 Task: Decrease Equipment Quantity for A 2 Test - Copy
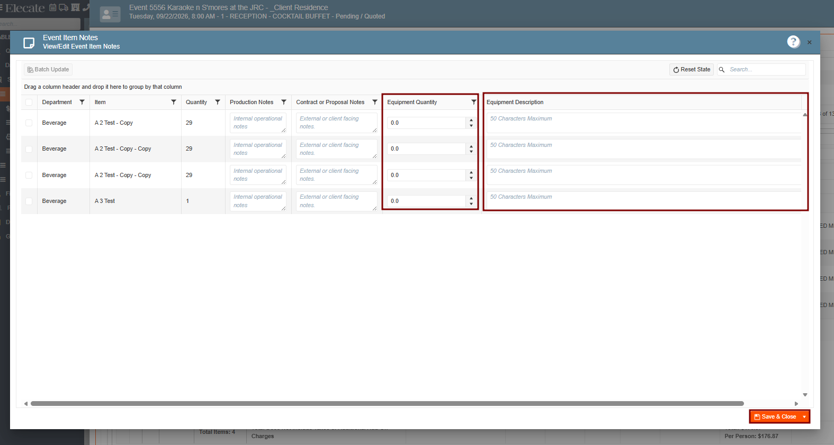click(x=471, y=126)
